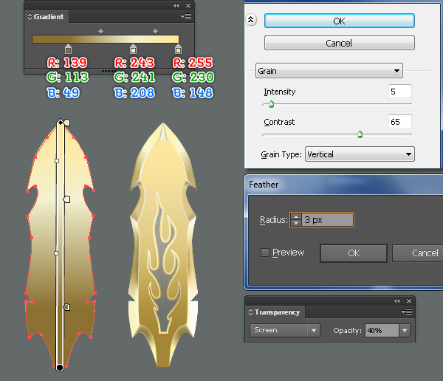Decrease Feather radius with down stepper
The height and width of the screenshot is (381, 443).
296,223
